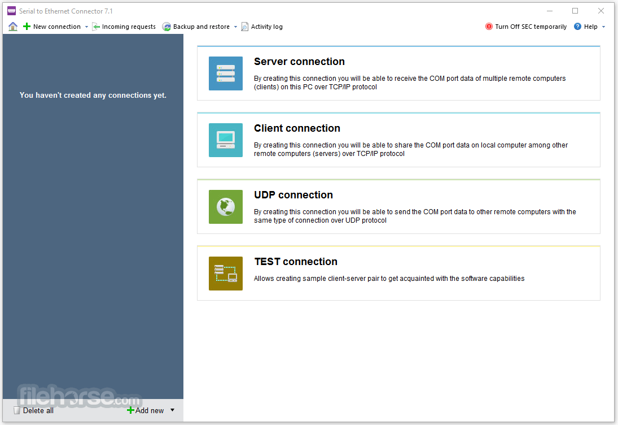Select the Server connection heading

pos(299,62)
